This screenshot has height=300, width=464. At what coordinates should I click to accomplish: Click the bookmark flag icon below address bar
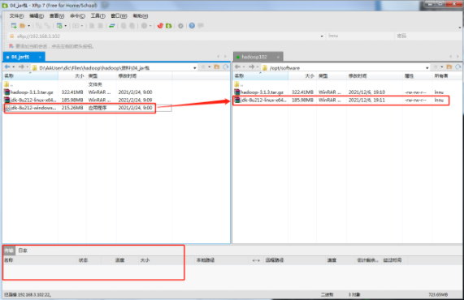tap(11, 46)
